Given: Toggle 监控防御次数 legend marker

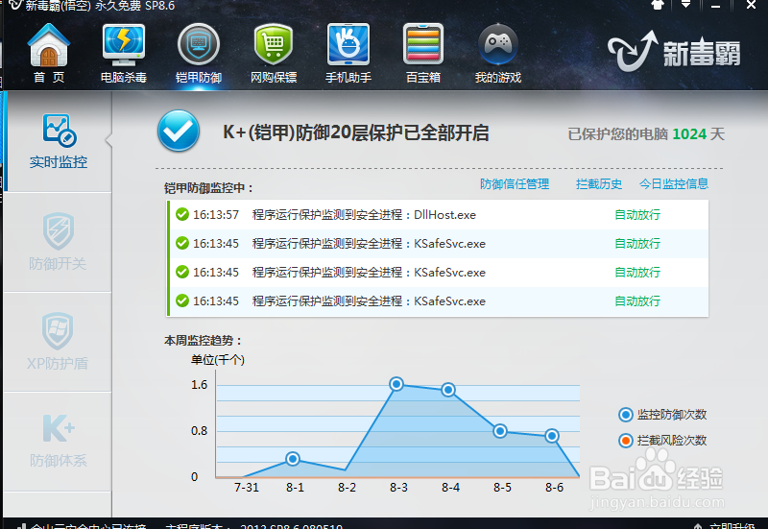Looking at the screenshot, I should tap(626, 415).
